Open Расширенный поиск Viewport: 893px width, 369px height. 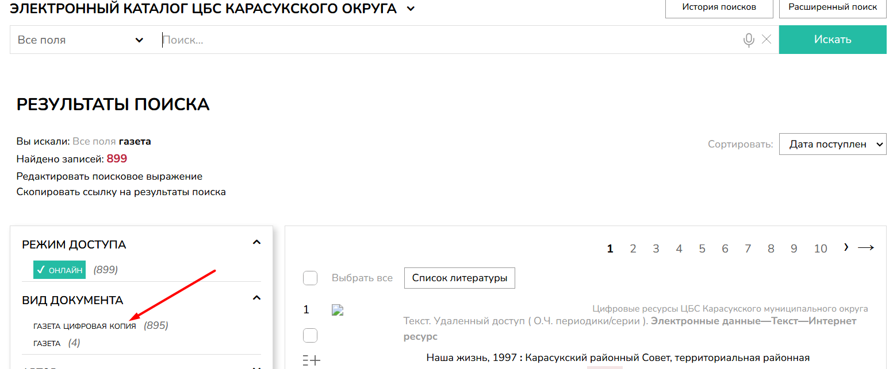(x=833, y=7)
